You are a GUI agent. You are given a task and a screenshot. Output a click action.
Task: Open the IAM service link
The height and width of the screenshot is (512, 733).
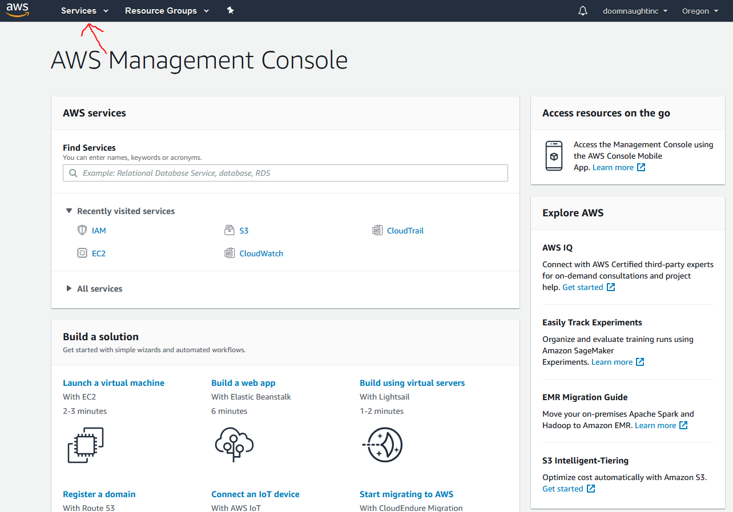[99, 231]
